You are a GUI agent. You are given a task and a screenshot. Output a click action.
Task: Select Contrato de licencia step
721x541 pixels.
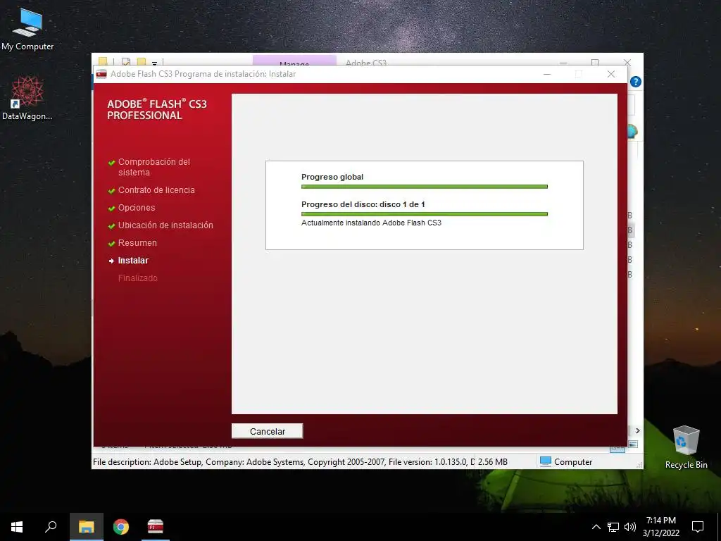[x=156, y=190]
